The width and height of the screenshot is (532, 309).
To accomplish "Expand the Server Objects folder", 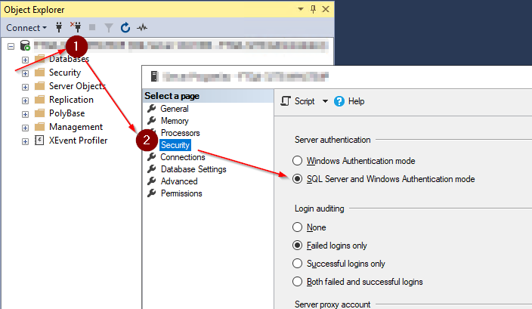I will 25,87.
